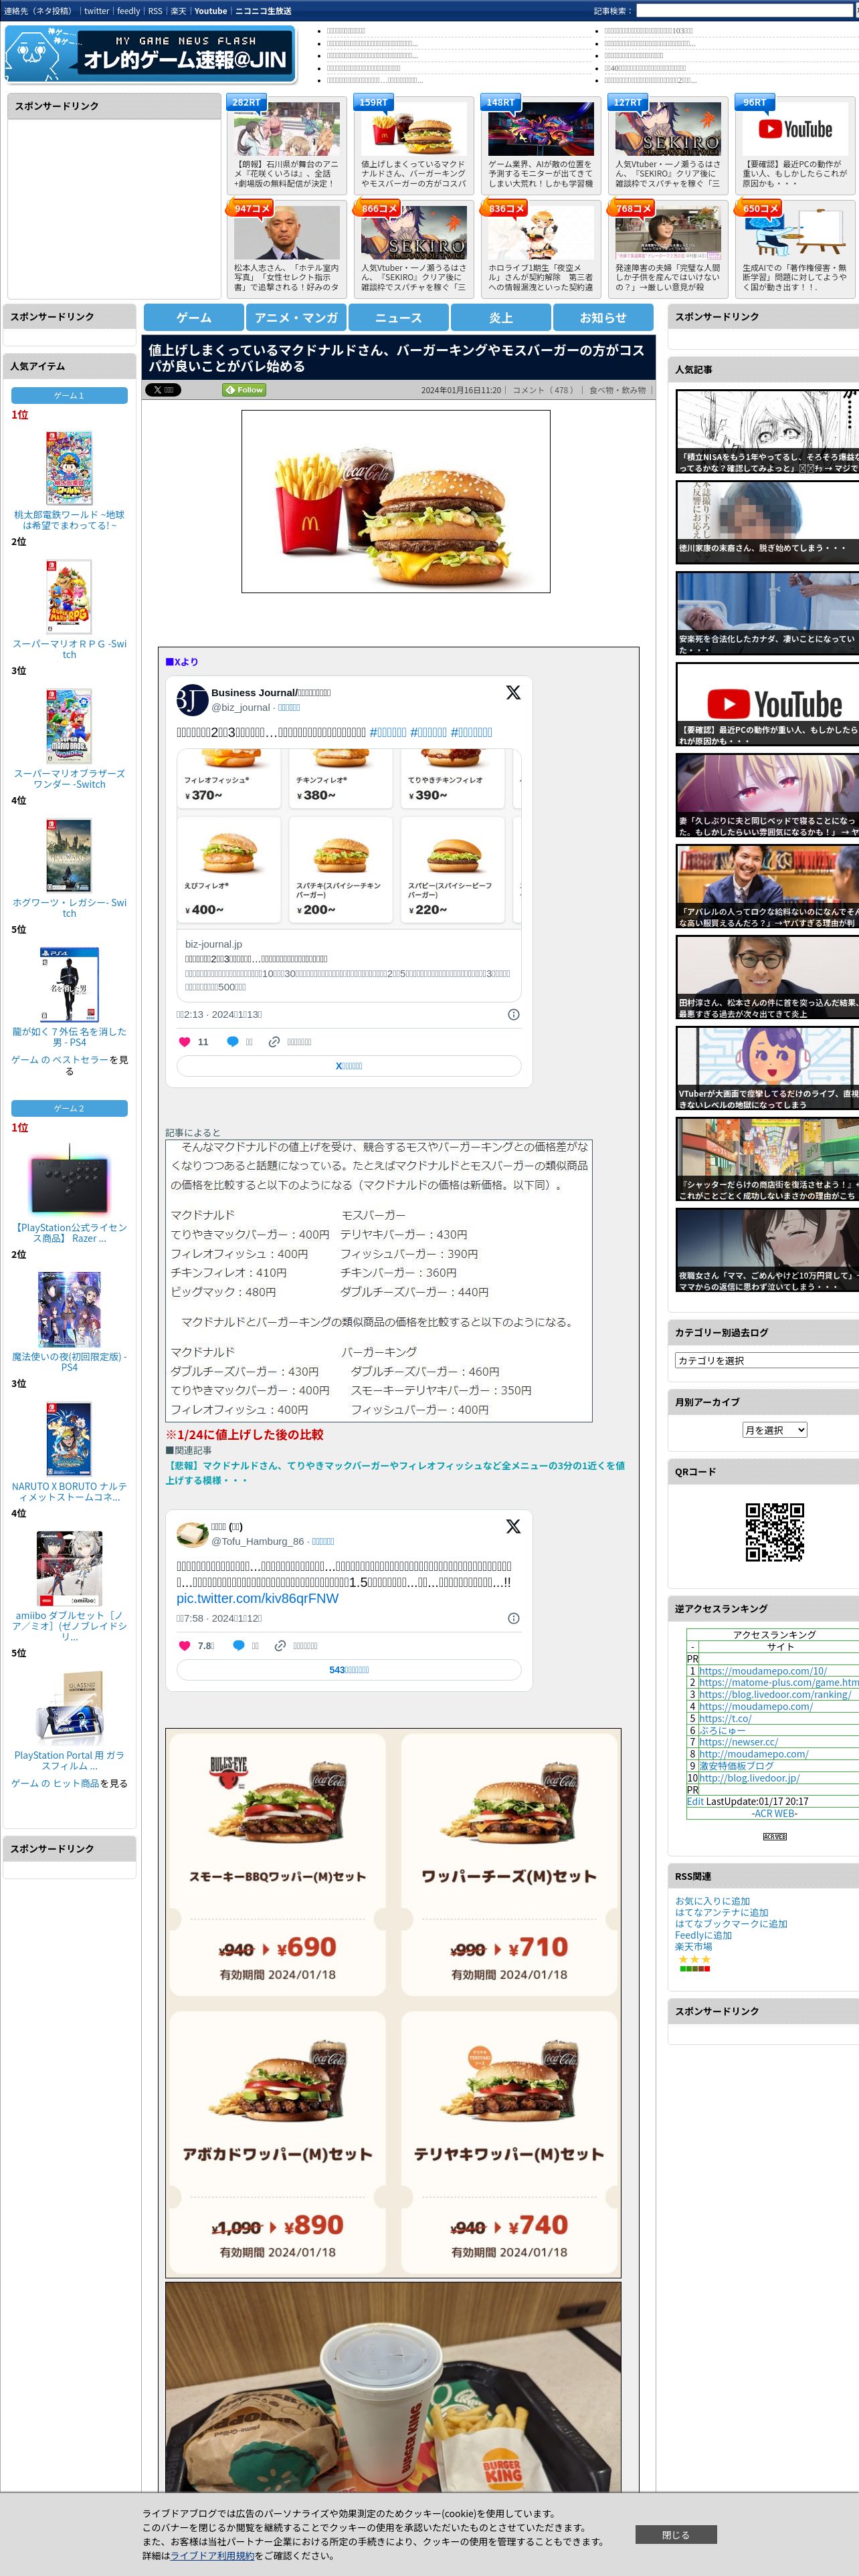
Task: Click the お気に入りに追加 link
Action: [x=712, y=1901]
